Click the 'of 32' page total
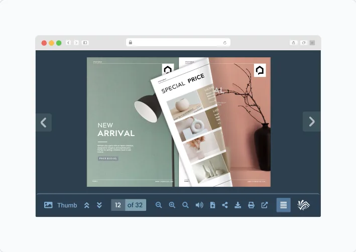This screenshot has height=252, width=356. click(x=135, y=205)
